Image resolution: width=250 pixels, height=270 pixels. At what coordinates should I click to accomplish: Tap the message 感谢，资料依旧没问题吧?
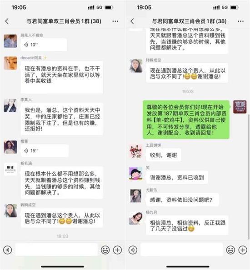click(182, 200)
